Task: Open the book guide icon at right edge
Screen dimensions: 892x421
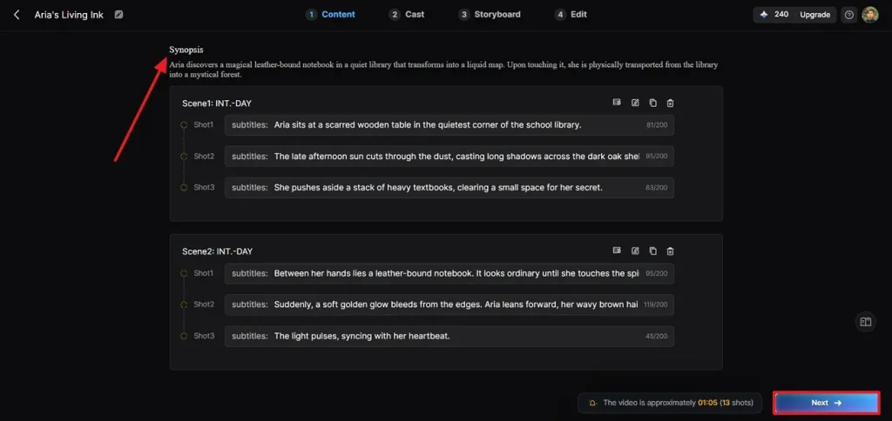Action: (865, 322)
